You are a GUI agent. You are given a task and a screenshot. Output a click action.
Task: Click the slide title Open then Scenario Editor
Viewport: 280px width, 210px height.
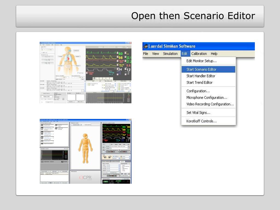[x=193, y=16]
